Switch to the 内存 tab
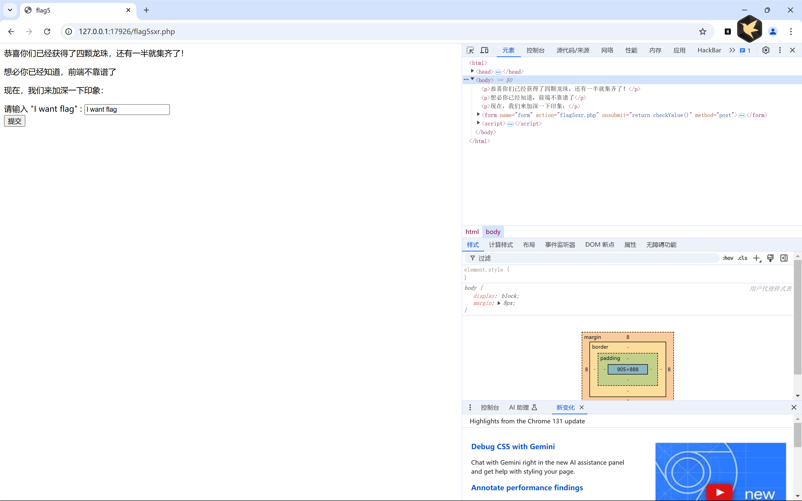Viewport: 802px width, 501px height. (x=655, y=50)
